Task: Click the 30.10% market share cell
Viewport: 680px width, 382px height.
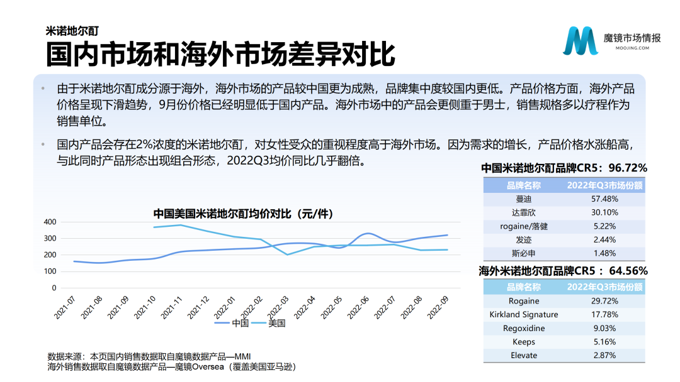Action: tap(604, 212)
